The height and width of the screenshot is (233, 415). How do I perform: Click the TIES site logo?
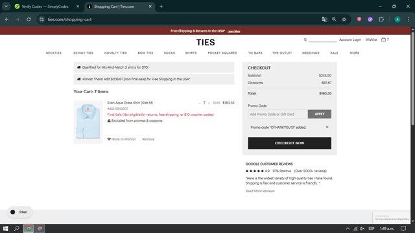206,42
